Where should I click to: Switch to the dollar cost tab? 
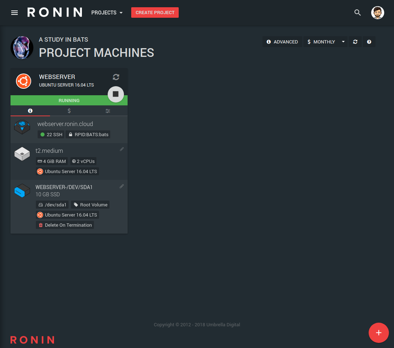click(x=69, y=111)
